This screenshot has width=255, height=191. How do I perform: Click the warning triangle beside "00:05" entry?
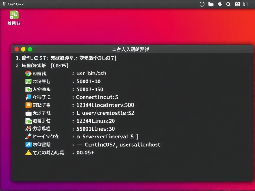28,153
